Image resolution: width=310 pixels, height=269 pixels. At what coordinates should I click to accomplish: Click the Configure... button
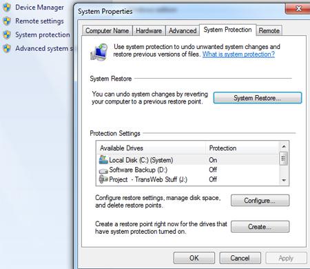(260, 201)
